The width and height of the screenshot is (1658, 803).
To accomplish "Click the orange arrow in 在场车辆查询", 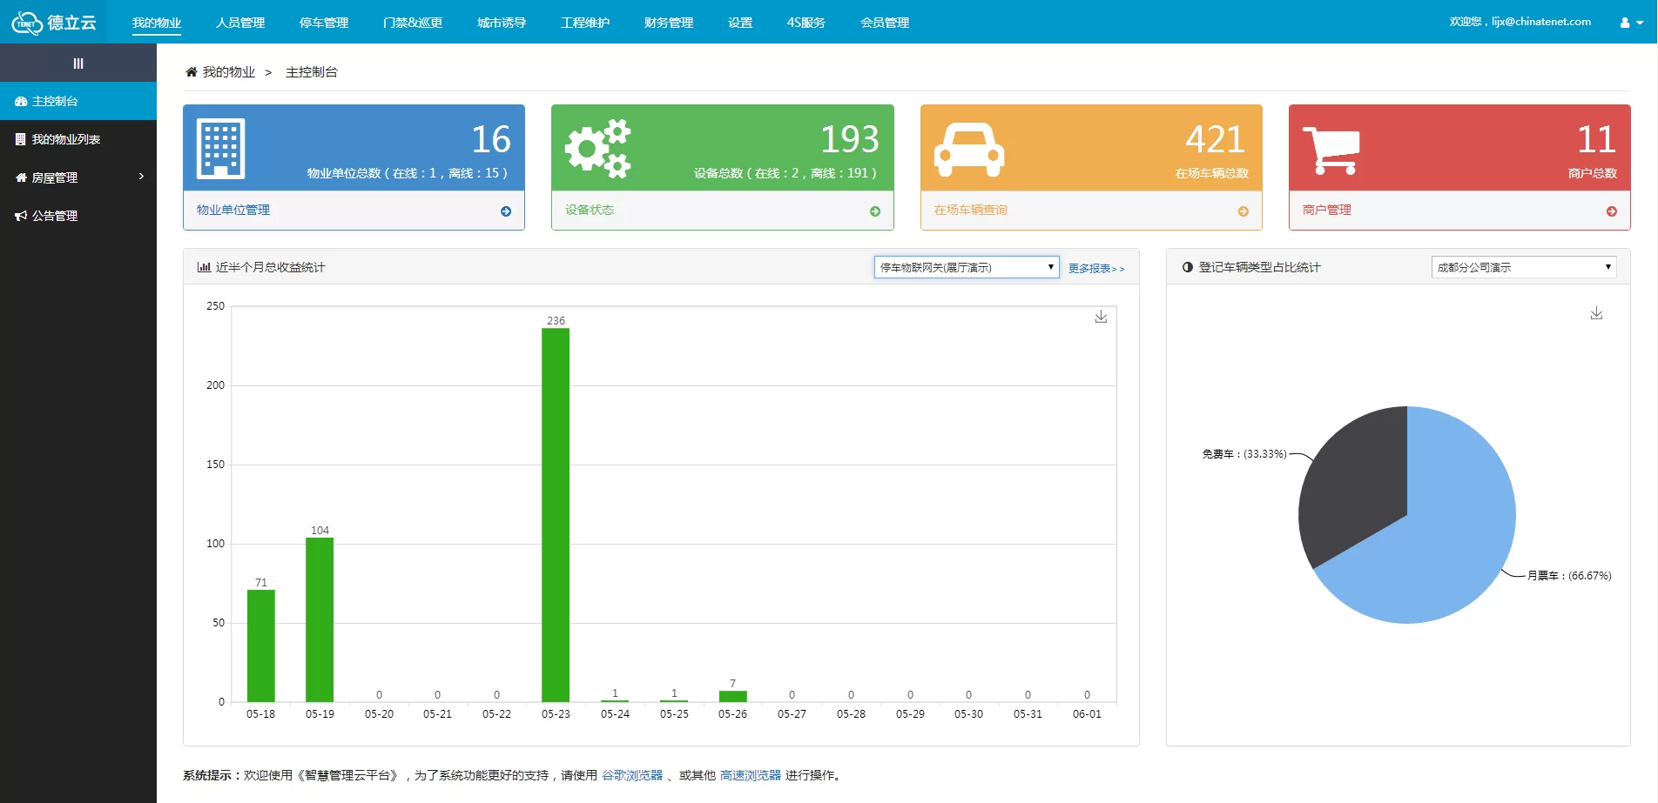I will click(1243, 211).
